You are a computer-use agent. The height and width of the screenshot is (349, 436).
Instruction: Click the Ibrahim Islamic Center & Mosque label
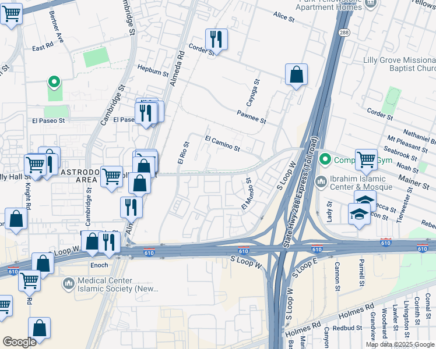361,183
